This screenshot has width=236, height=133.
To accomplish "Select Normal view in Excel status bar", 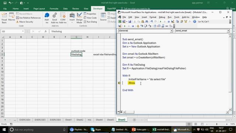I will pyautogui.click(x=189, y=124).
